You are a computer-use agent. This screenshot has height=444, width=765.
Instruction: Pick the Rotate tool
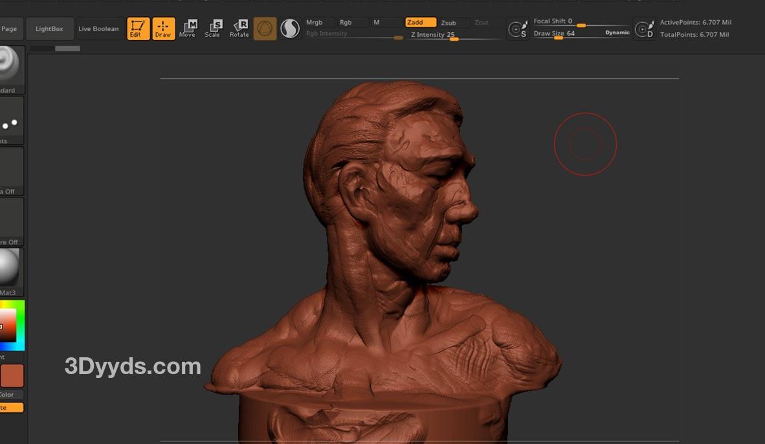239,28
